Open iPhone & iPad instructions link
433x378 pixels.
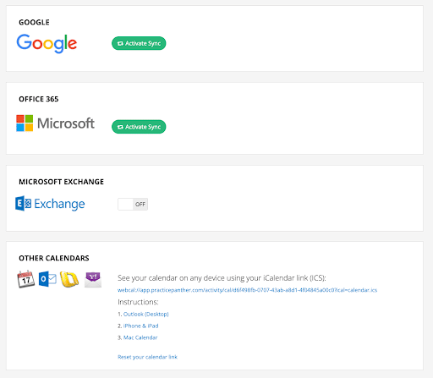(140, 326)
